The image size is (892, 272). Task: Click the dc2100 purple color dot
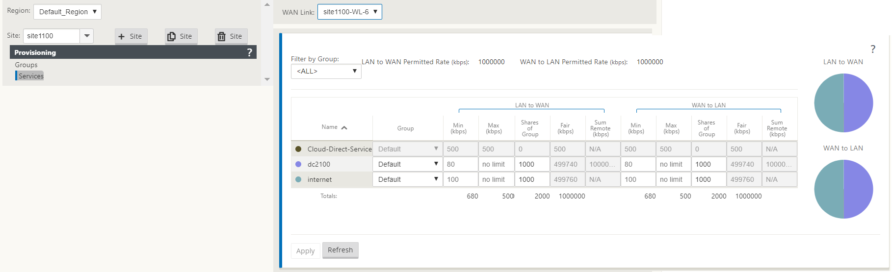pyautogui.click(x=298, y=164)
